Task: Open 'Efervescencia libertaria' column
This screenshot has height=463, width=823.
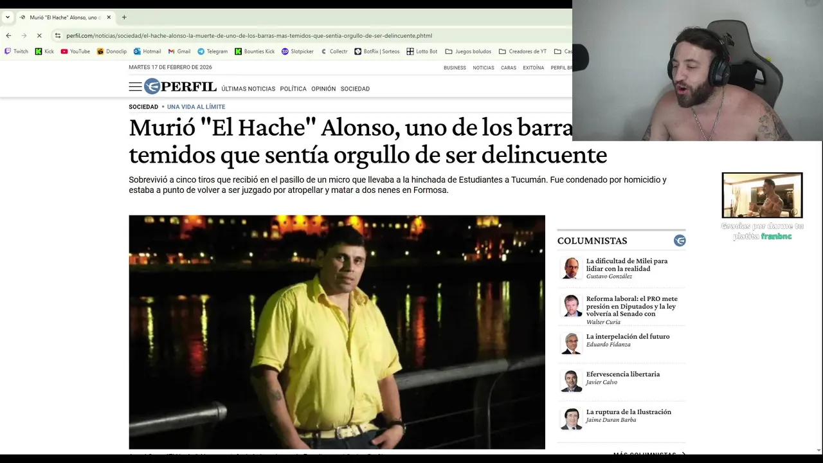Action: click(x=623, y=374)
